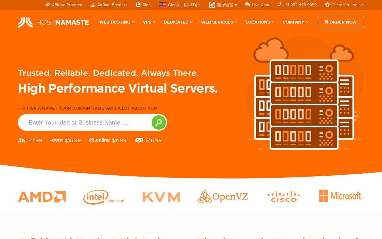The height and width of the screenshot is (239, 382).
Task: Expand the Locations menu
Action: 260,22
